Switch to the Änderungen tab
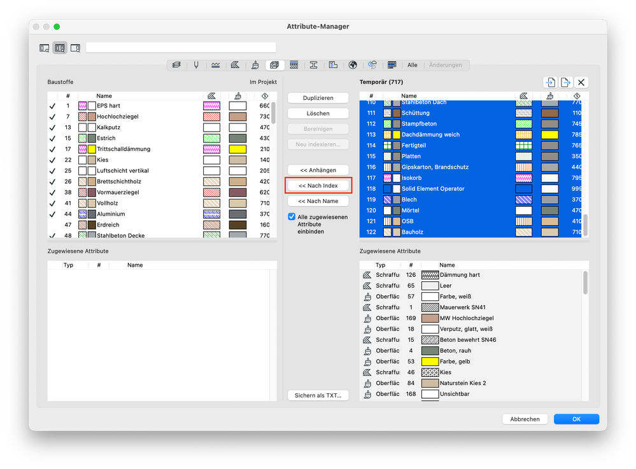The height and width of the screenshot is (469, 636). 446,65
